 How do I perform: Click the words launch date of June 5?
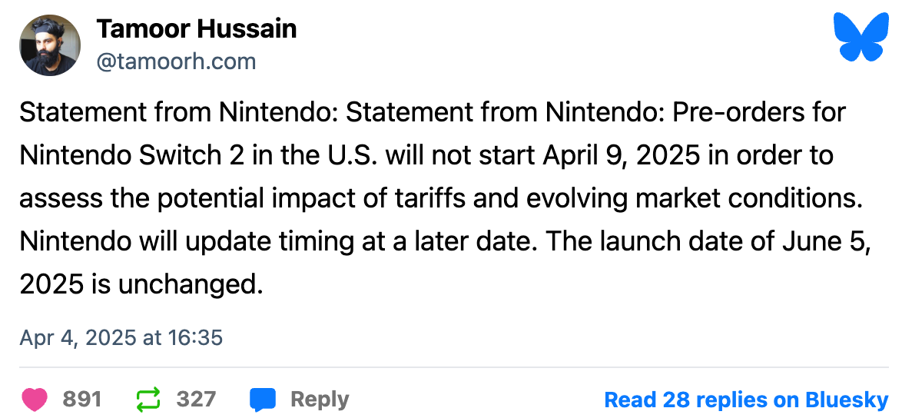[x=729, y=241]
